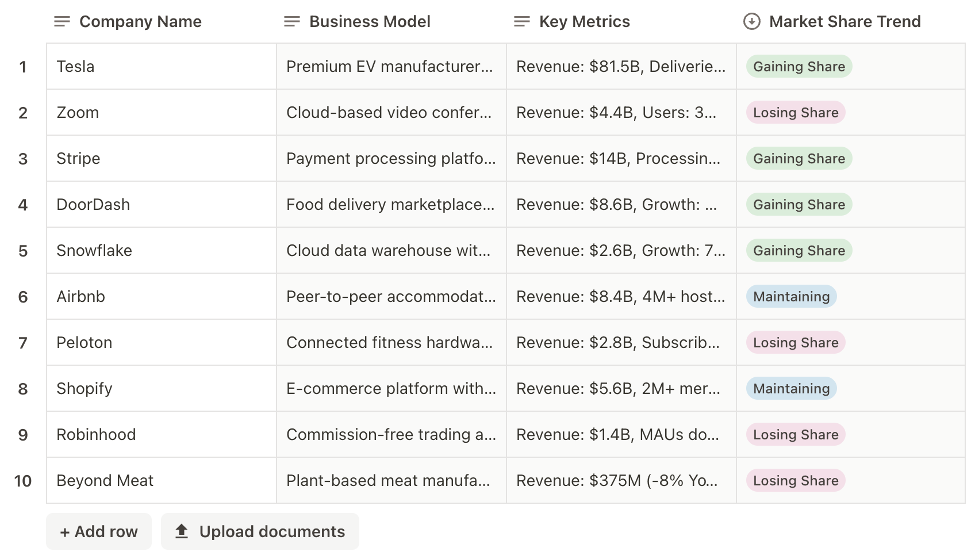Open the 'Premium EV manufacturer...' cell

tap(391, 66)
